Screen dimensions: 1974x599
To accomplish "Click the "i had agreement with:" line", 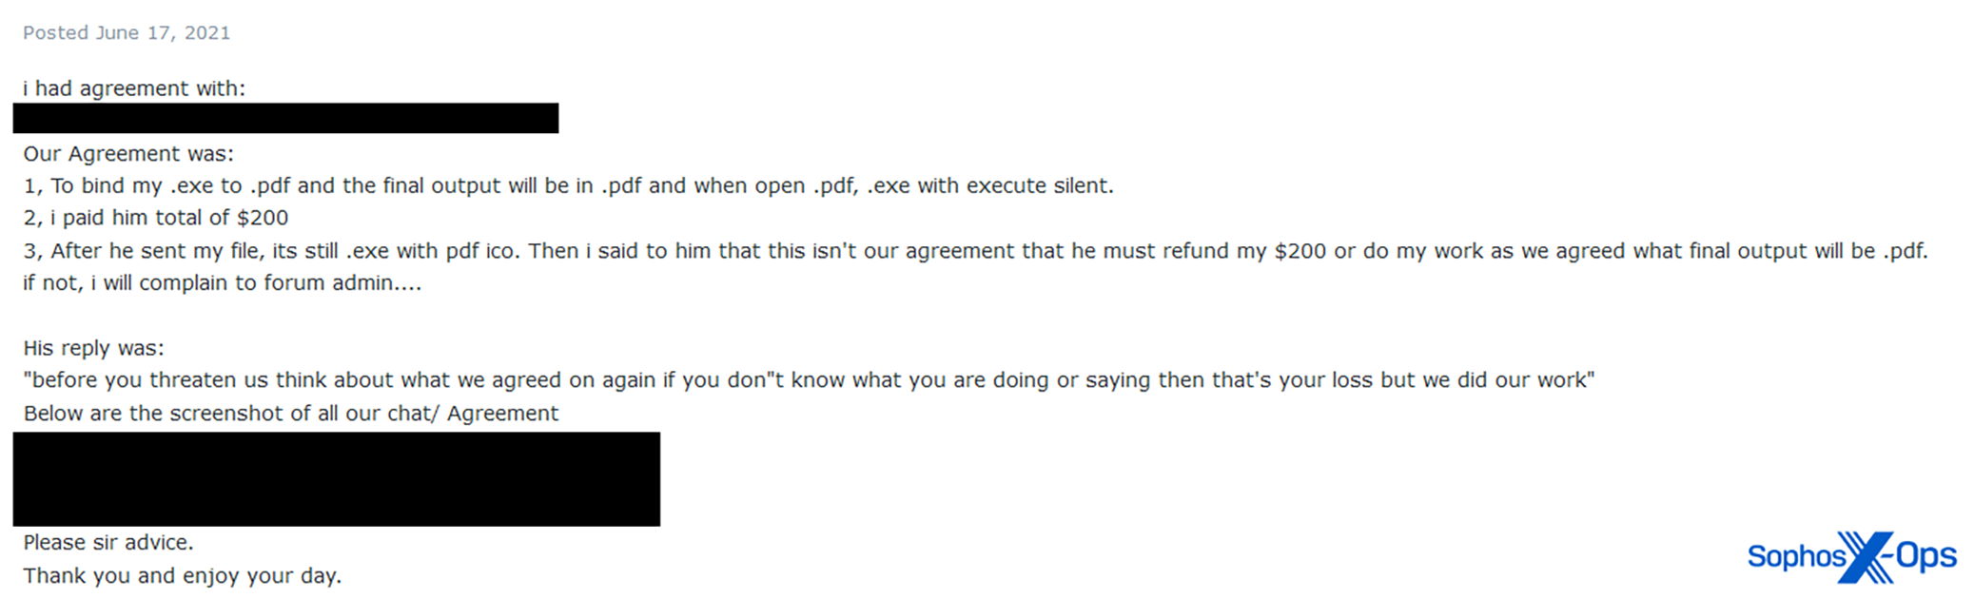I will click(x=134, y=88).
